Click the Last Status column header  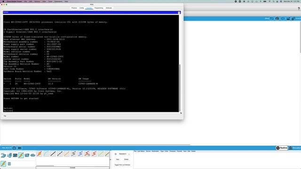[x=141, y=151]
